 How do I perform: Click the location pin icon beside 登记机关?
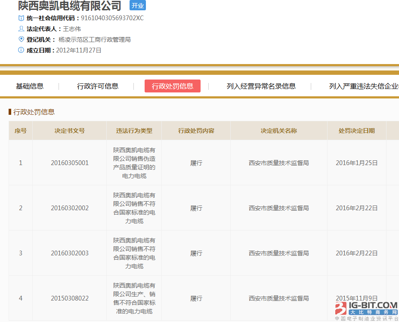tap(20, 39)
